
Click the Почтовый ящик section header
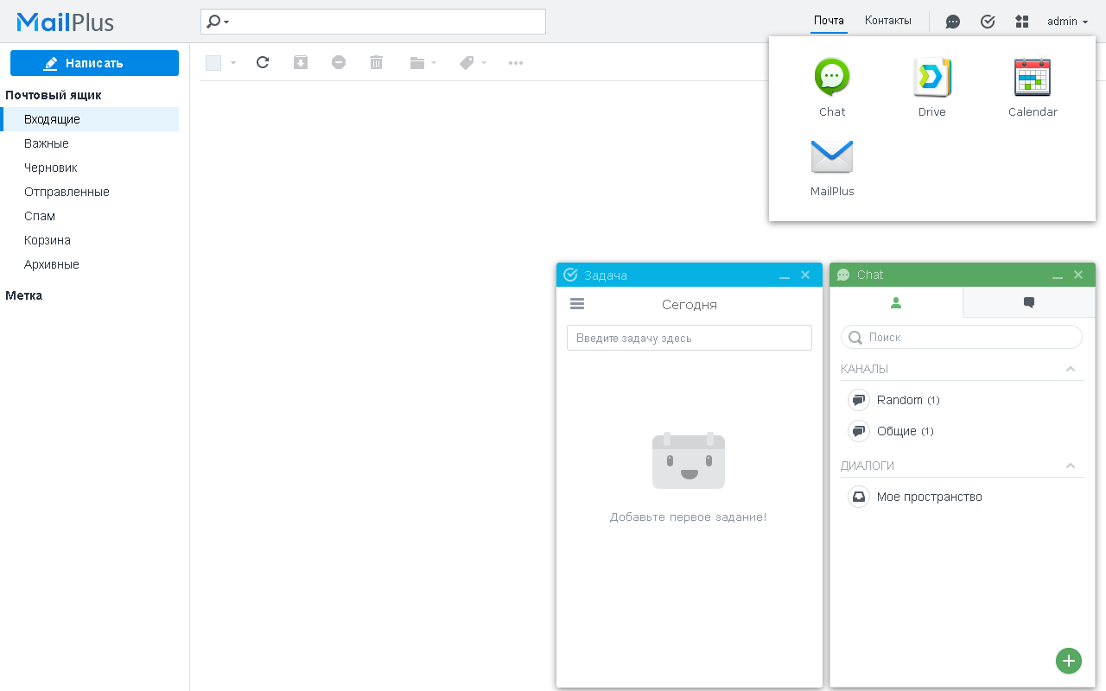(54, 95)
